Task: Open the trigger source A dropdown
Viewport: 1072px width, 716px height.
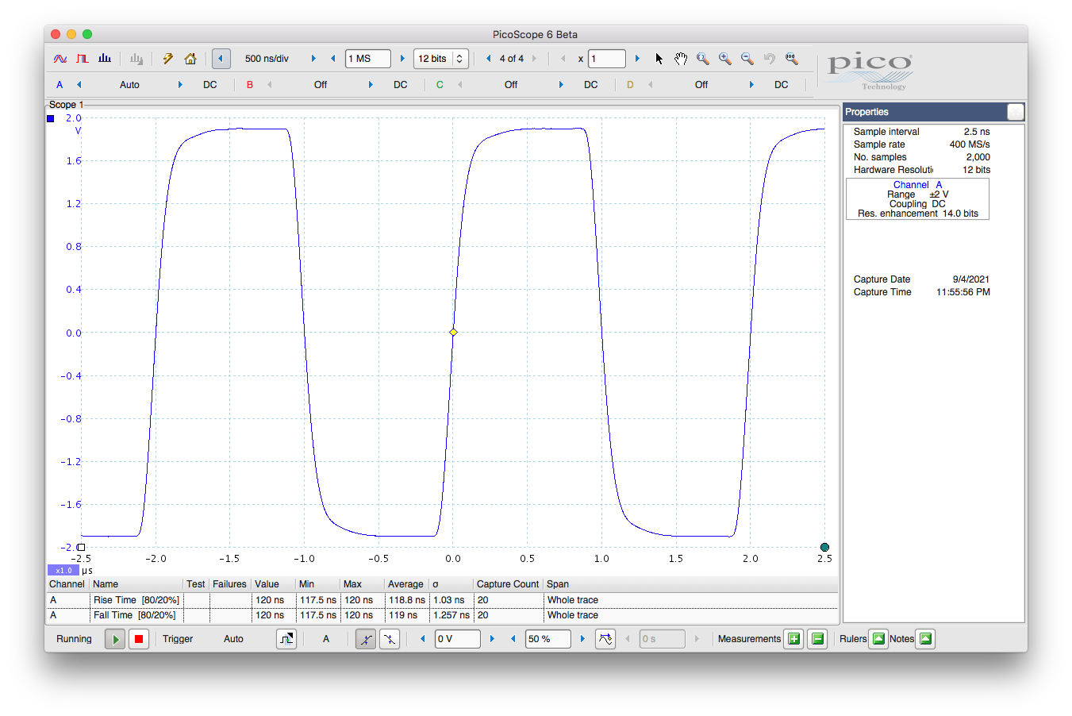Action: [326, 639]
